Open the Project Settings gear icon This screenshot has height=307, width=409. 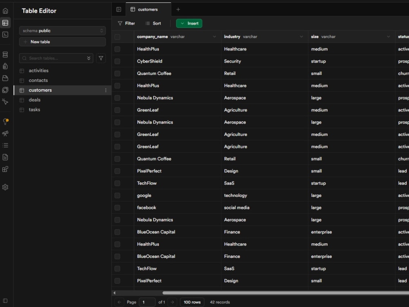tap(5, 187)
